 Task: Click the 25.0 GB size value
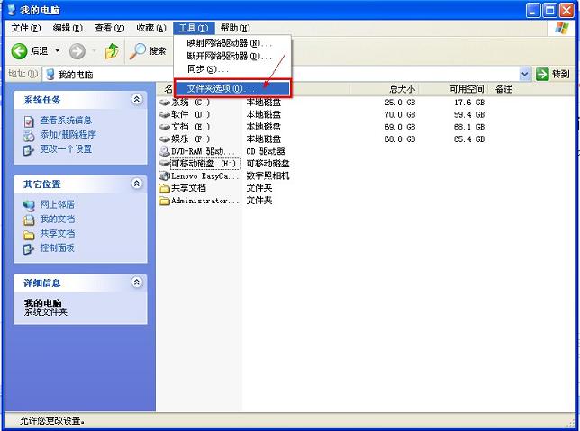400,103
